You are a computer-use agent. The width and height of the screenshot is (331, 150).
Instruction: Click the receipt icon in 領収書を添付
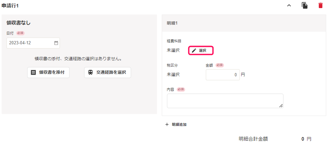click(33, 72)
